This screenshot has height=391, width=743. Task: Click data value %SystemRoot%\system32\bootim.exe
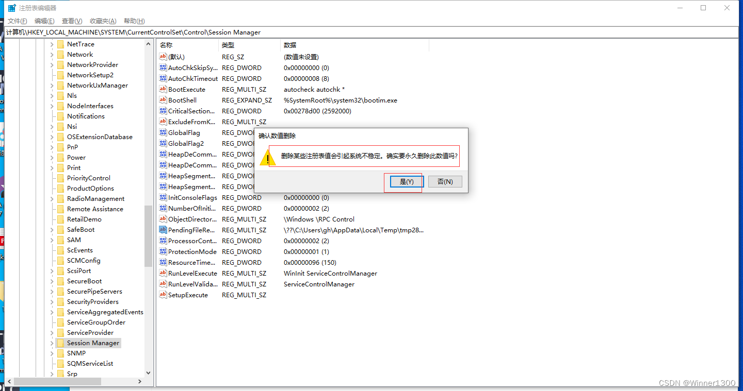click(x=341, y=100)
